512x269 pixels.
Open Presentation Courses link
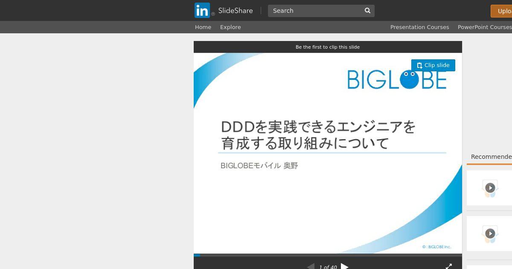point(419,27)
